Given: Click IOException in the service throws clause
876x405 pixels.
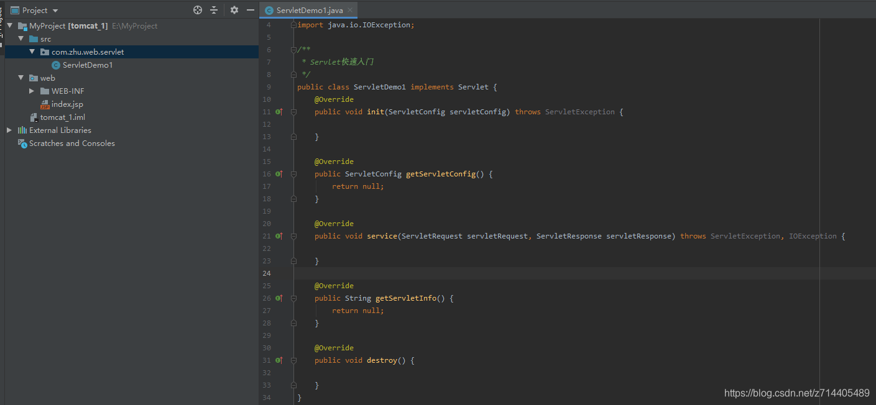Looking at the screenshot, I should (x=813, y=236).
